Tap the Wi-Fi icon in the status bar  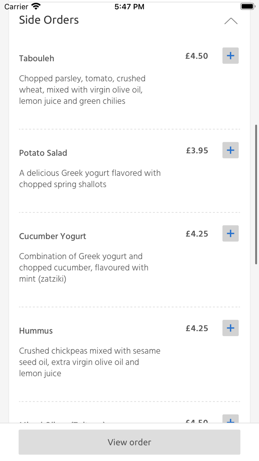tap(36, 6)
